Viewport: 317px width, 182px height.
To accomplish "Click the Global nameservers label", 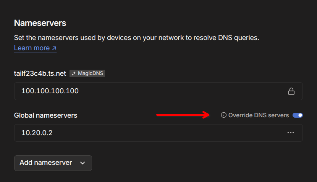I will click(x=45, y=115).
